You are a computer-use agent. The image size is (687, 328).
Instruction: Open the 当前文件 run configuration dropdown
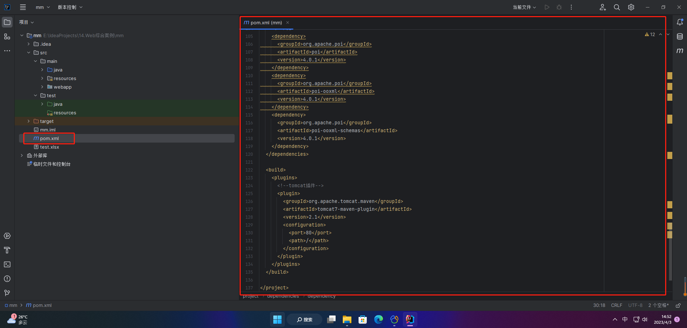(x=524, y=7)
